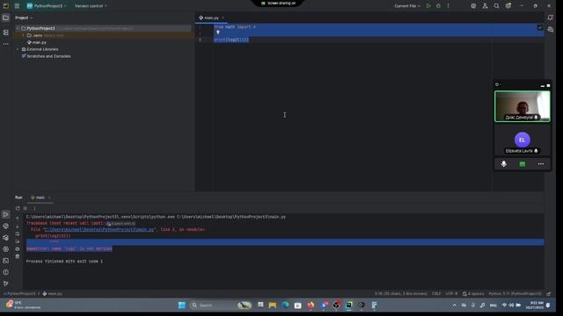Toggle the green screen share button in the call overlay
563x316 pixels.
523,164
